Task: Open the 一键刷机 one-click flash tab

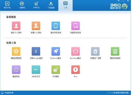Action: click(x=22, y=5)
